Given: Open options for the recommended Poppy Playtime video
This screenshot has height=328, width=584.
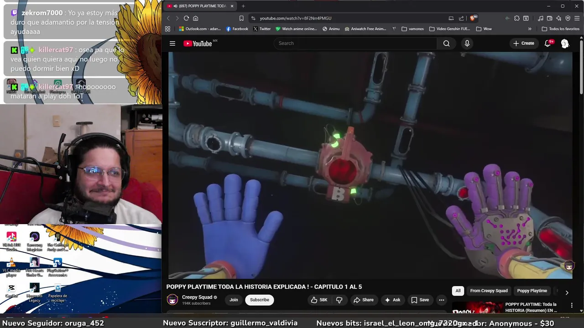Looking at the screenshot, I should [x=571, y=305].
